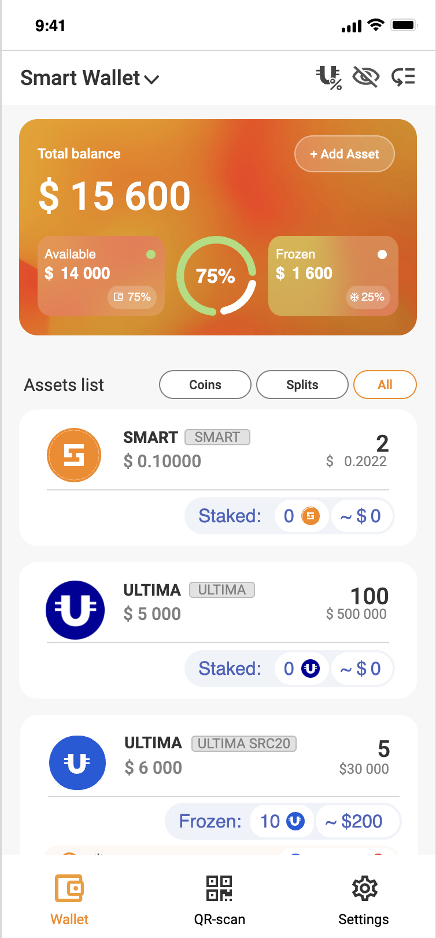The image size is (436, 938).
Task: Click the 75% circular progress ring
Action: click(216, 276)
